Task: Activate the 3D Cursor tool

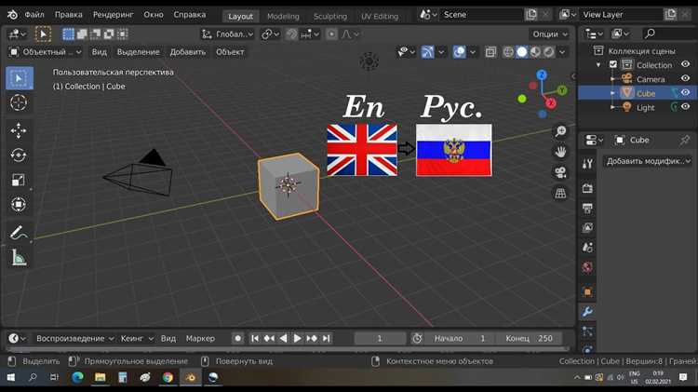Action: pyautogui.click(x=19, y=103)
